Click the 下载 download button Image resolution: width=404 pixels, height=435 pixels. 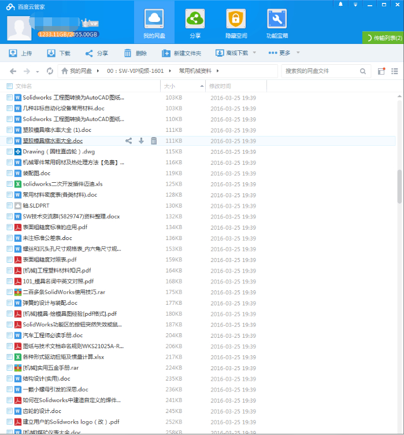click(58, 53)
